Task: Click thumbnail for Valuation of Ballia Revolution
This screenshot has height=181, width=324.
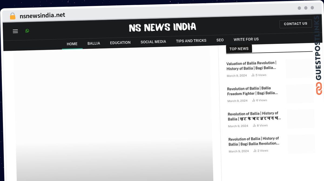Action: pos(299,68)
